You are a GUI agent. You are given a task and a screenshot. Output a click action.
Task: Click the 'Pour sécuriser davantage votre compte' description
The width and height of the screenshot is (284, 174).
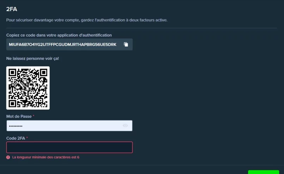coord(87,20)
